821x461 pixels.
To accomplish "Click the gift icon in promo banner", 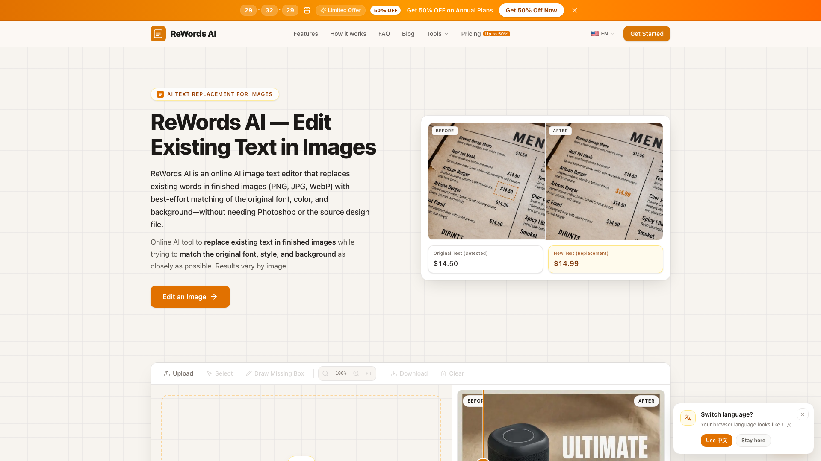I will 307,10.
